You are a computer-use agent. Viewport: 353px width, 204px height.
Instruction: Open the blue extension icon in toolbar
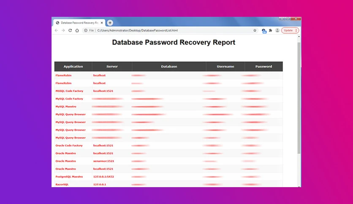pyautogui.click(x=264, y=31)
